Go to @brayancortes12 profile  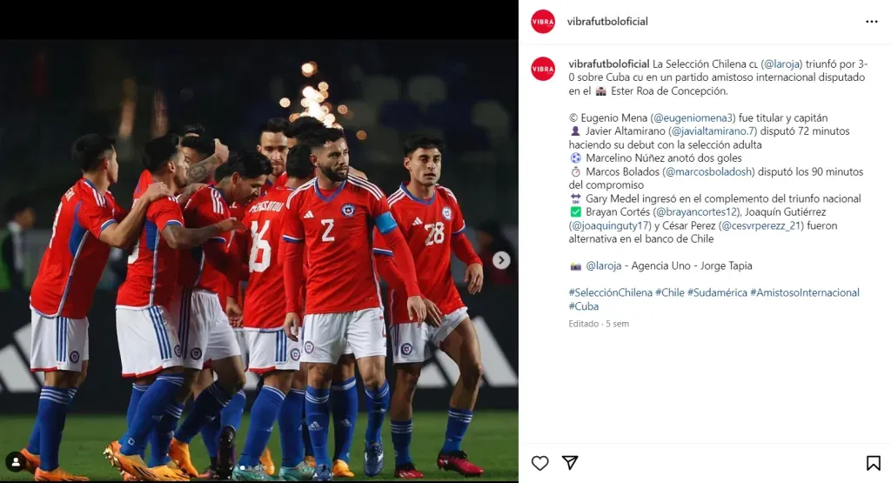click(696, 212)
